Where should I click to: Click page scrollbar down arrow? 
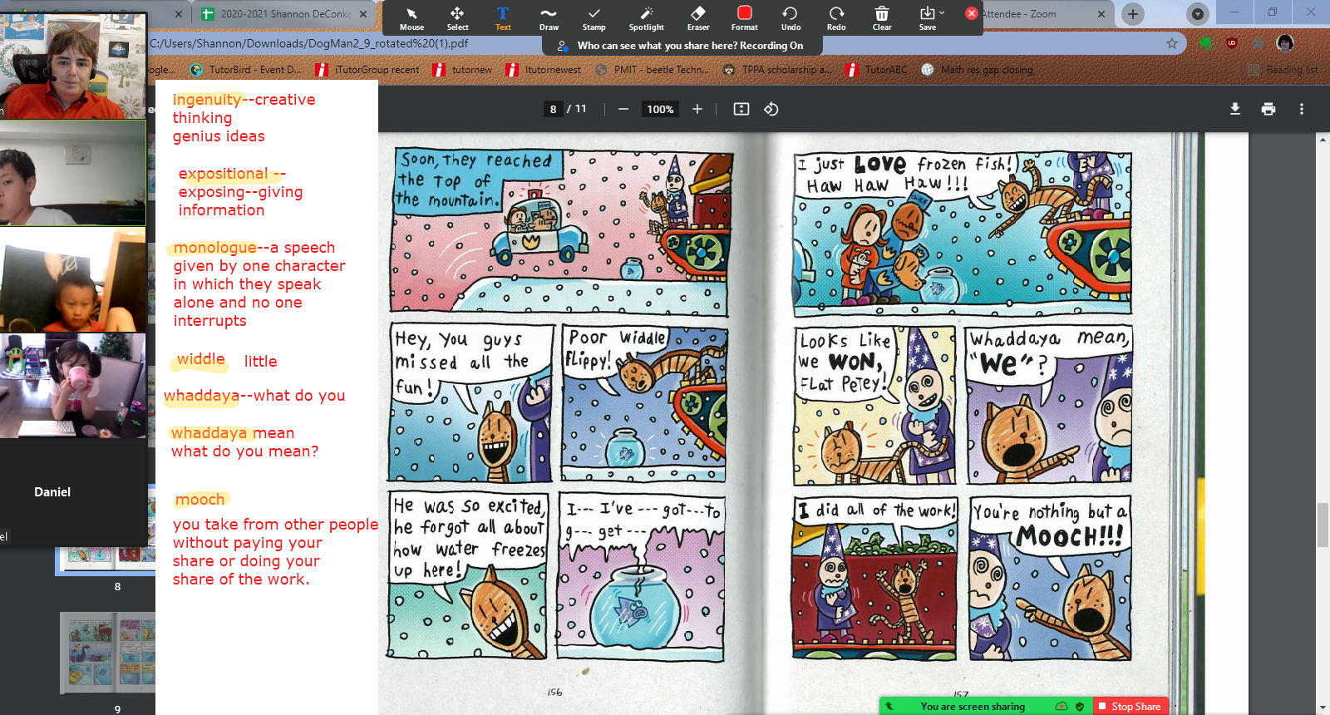point(1323,708)
